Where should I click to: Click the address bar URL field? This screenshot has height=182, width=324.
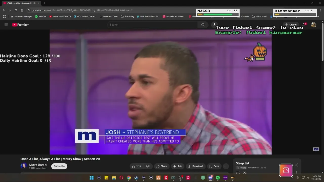coord(111,10)
